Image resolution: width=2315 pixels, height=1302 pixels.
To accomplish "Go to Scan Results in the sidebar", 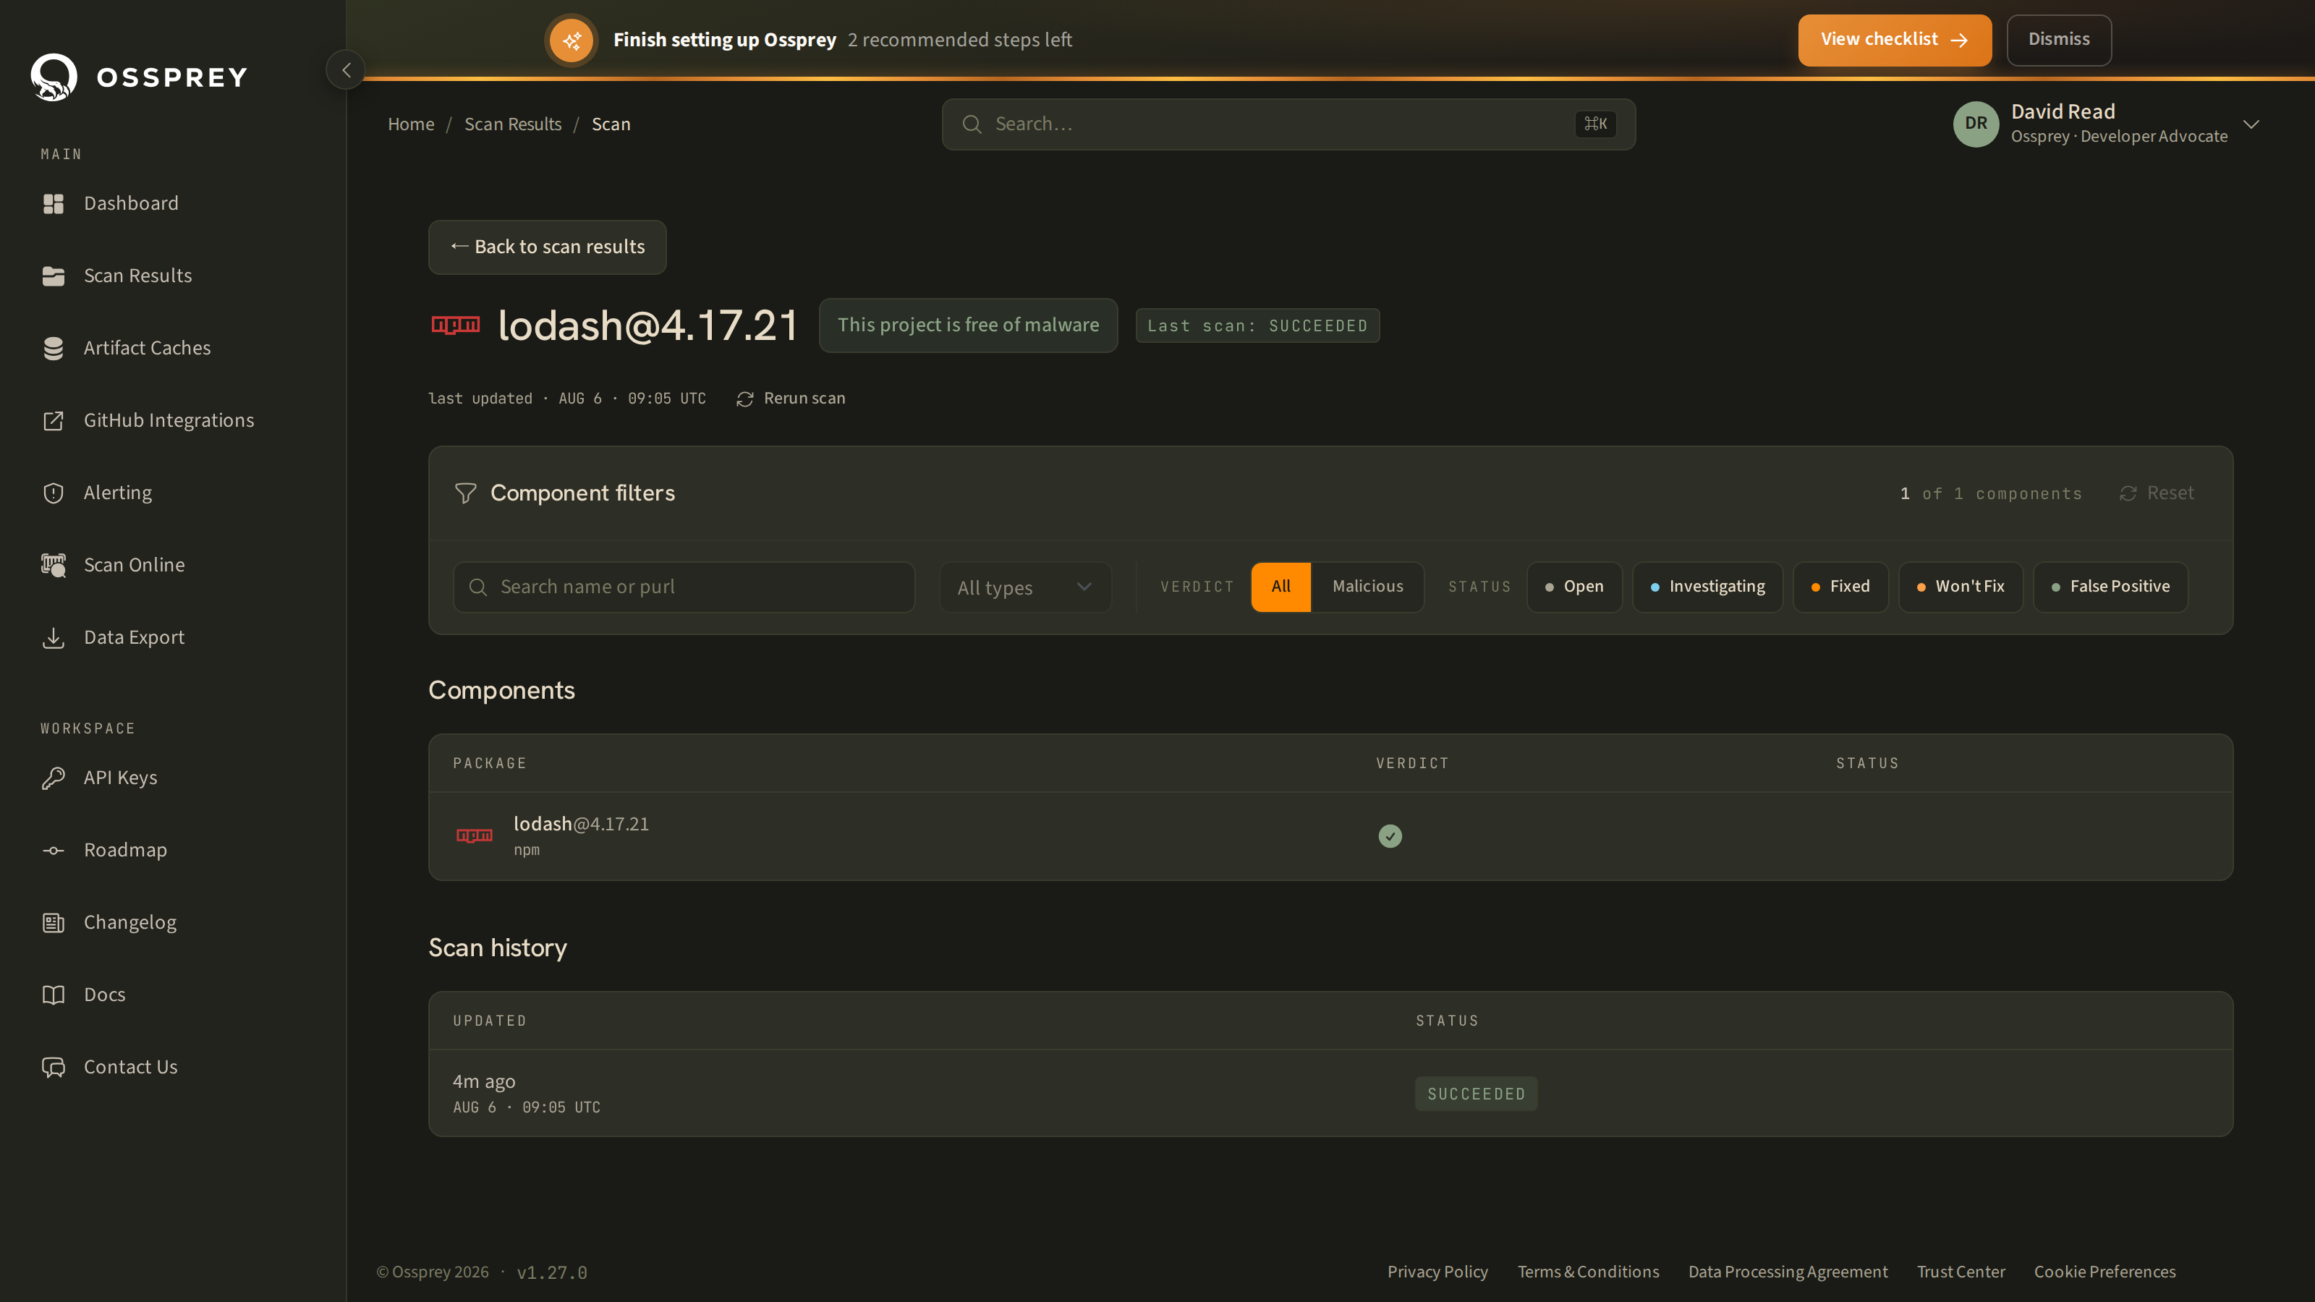I will pos(137,276).
